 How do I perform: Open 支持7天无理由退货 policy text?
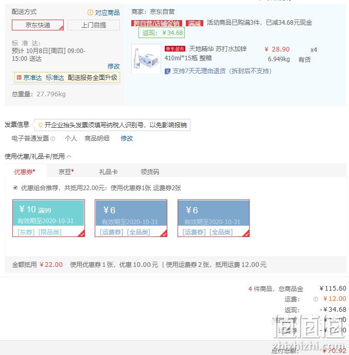pos(222,71)
